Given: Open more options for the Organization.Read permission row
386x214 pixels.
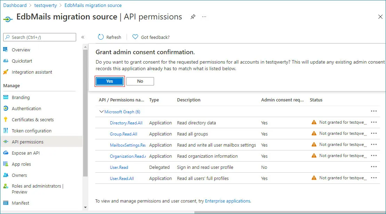Looking at the screenshot, I should (374, 155).
